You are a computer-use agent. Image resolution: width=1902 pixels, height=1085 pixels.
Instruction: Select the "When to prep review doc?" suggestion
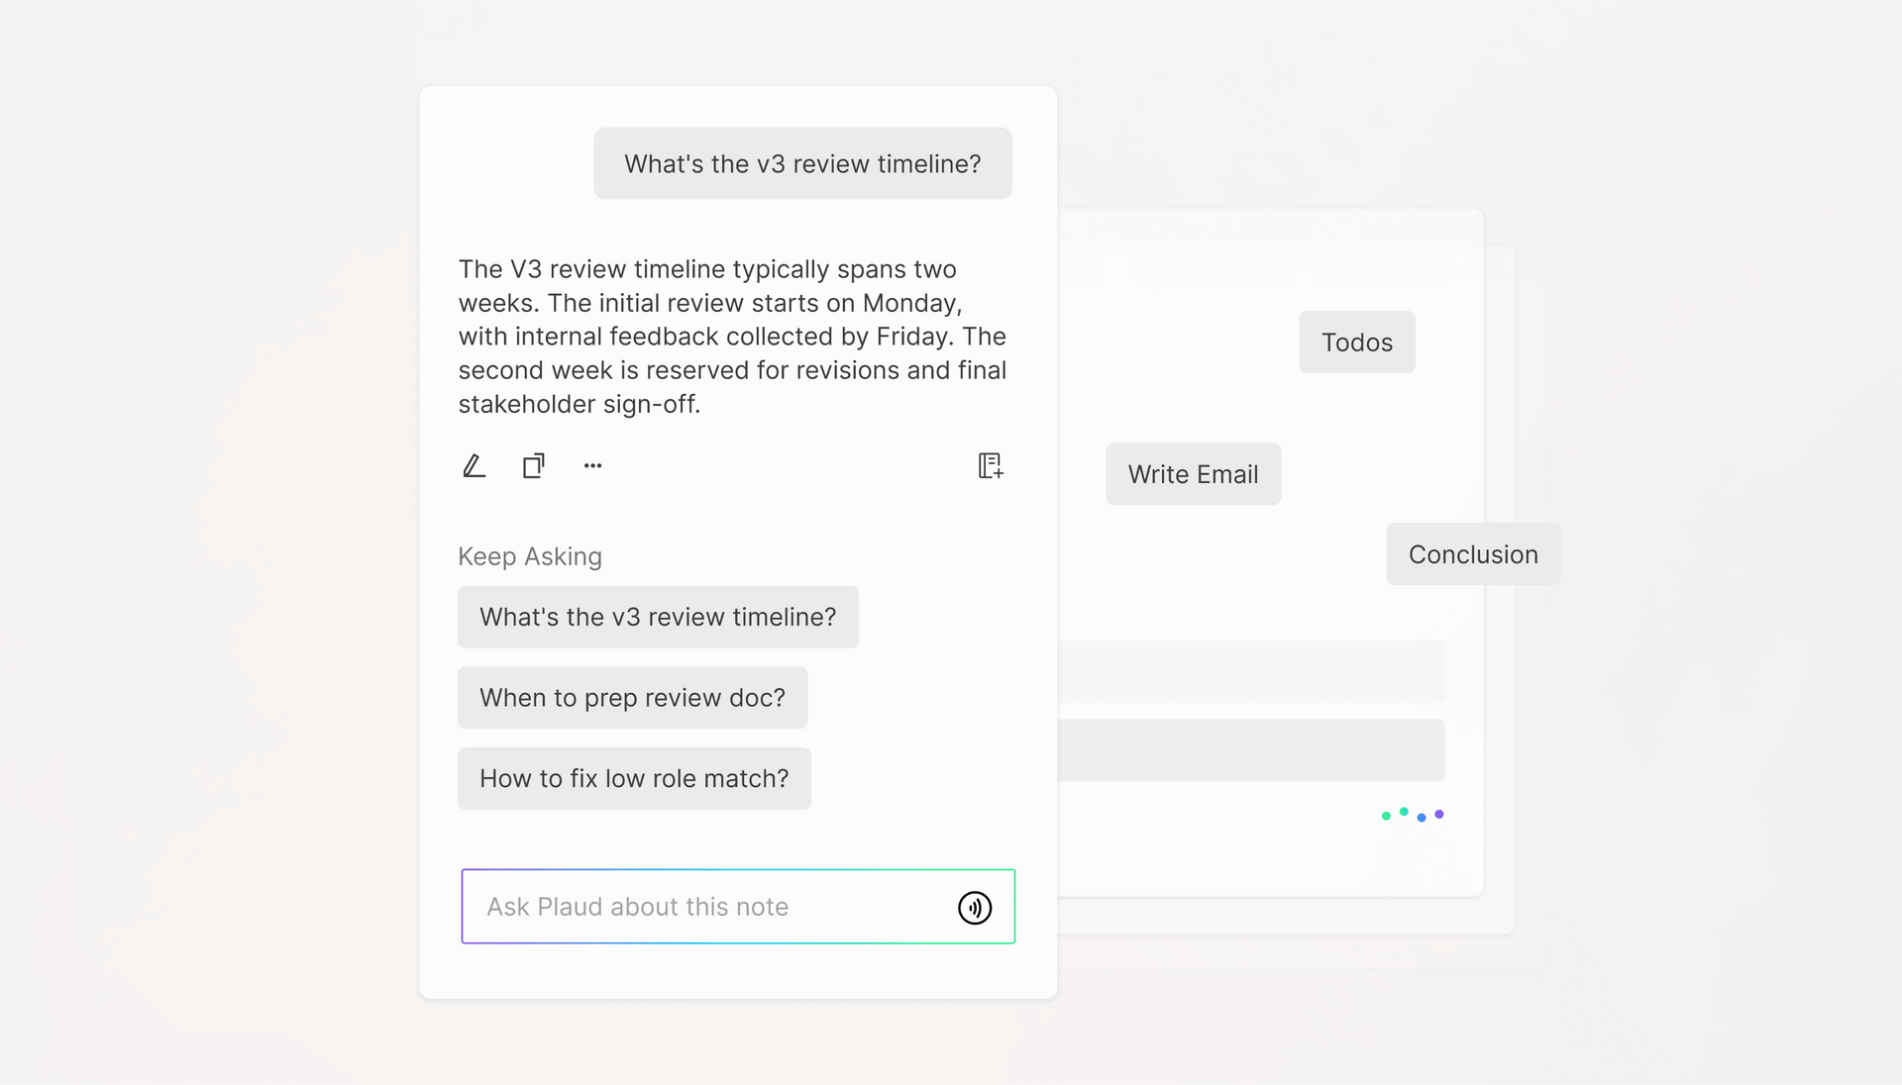tap(632, 698)
